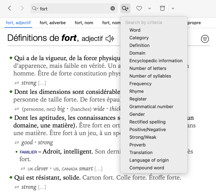Clear the search field text

113,8
